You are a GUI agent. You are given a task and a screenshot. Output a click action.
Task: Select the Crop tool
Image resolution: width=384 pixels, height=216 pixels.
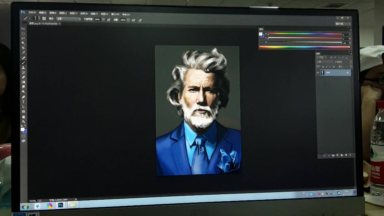[23, 48]
